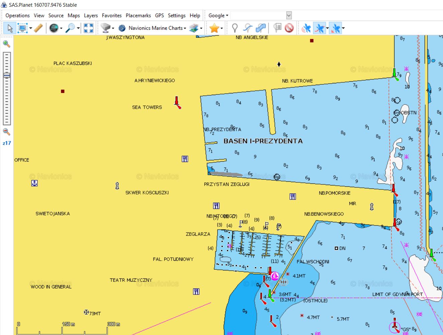The height and width of the screenshot is (335, 443).
Task: Expand the favorites star dropdown arrow
Action: [x=222, y=28]
